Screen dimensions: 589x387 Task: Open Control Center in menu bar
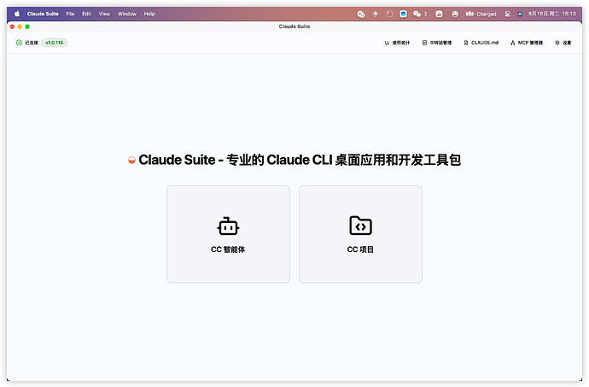508,14
